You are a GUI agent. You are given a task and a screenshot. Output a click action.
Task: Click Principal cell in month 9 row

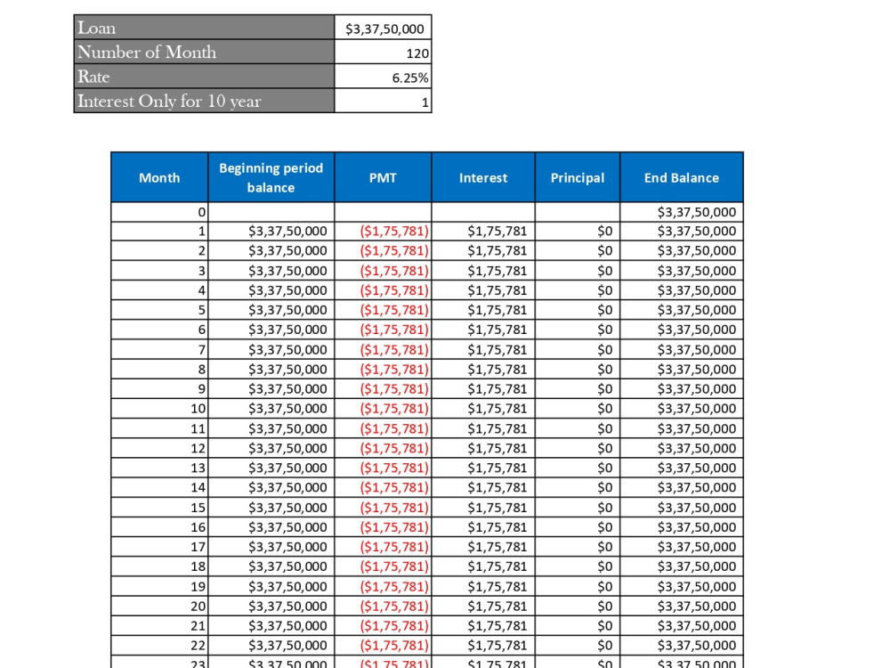pos(578,388)
